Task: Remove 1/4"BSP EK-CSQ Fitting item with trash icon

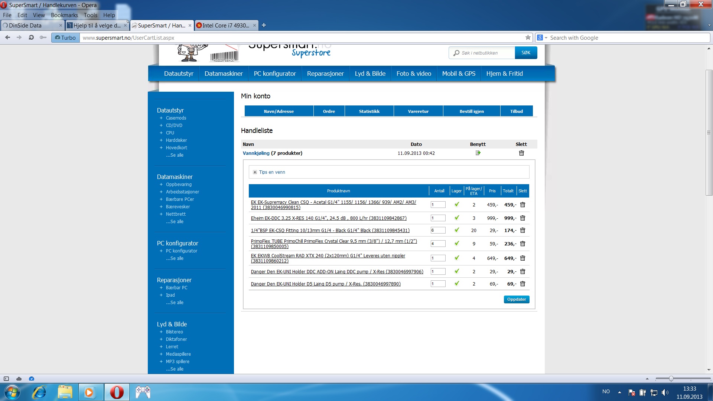Action: [522, 230]
